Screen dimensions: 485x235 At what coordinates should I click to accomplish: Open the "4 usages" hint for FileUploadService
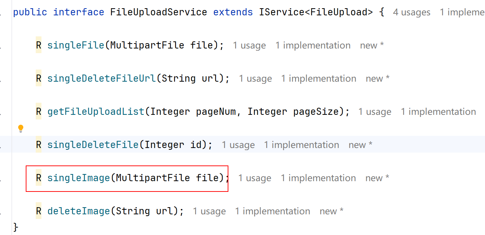pyautogui.click(x=412, y=12)
